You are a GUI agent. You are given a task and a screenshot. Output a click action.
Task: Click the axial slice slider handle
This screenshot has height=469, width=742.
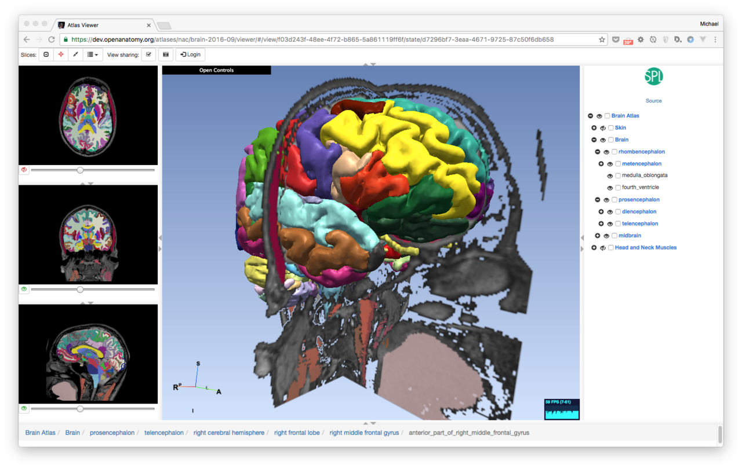(x=80, y=170)
